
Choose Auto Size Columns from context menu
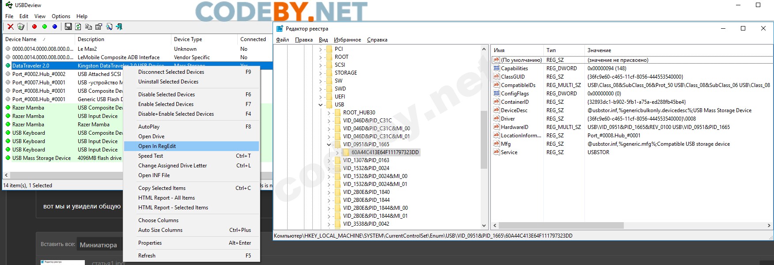(191, 230)
